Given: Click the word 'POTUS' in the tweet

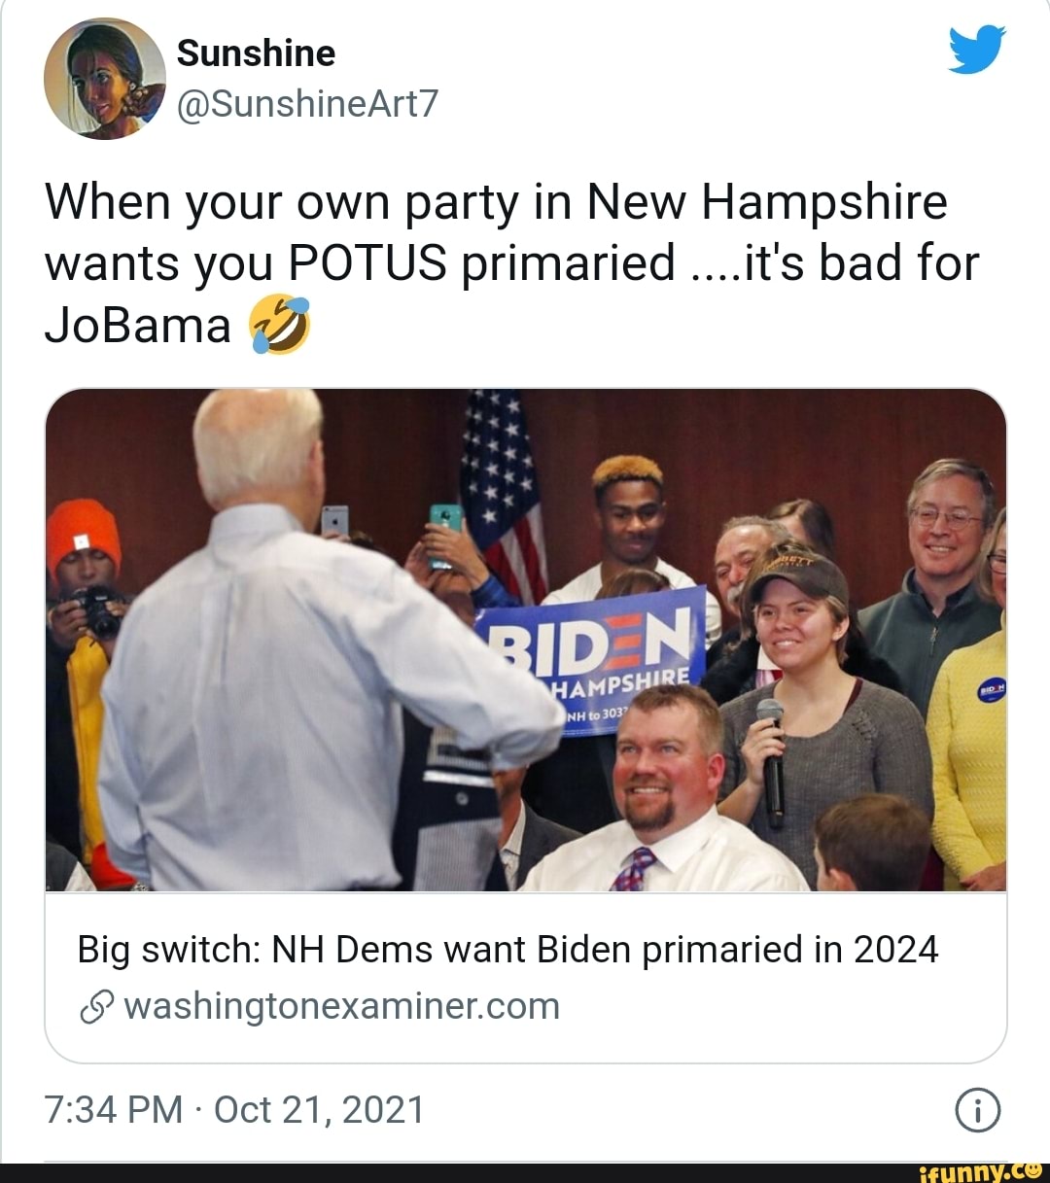Looking at the screenshot, I should [367, 263].
